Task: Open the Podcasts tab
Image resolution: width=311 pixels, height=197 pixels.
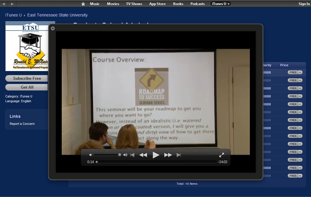Action: [198, 4]
